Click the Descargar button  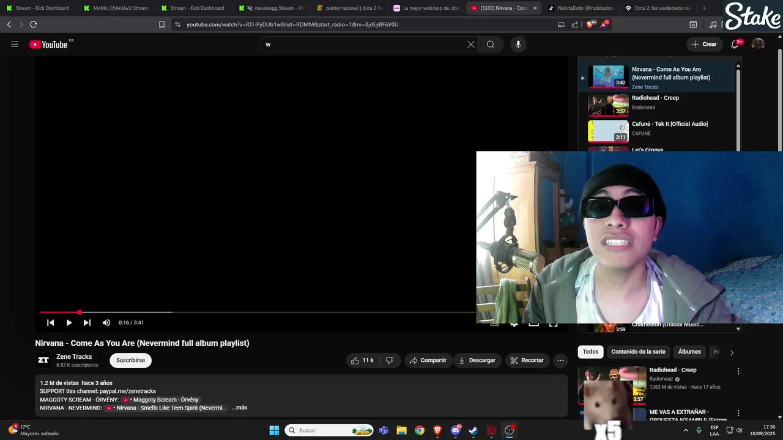coord(477,361)
